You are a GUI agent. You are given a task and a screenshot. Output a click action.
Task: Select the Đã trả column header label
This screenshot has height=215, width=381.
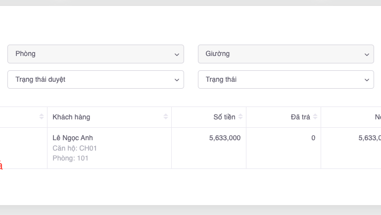pyautogui.click(x=300, y=117)
